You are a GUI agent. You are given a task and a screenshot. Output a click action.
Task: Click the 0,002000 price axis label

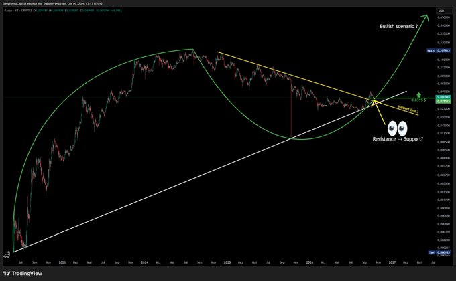tap(443, 184)
